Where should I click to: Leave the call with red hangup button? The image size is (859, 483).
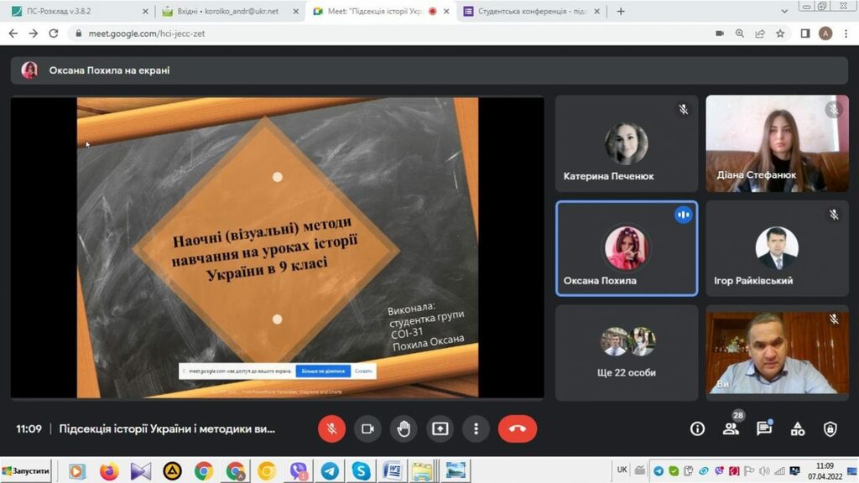517,428
